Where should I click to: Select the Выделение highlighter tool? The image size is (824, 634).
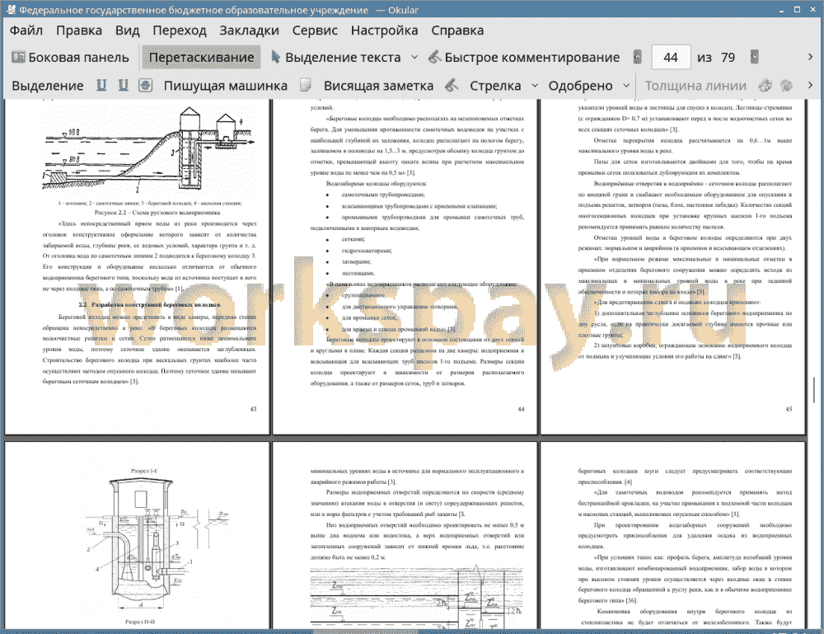point(47,86)
